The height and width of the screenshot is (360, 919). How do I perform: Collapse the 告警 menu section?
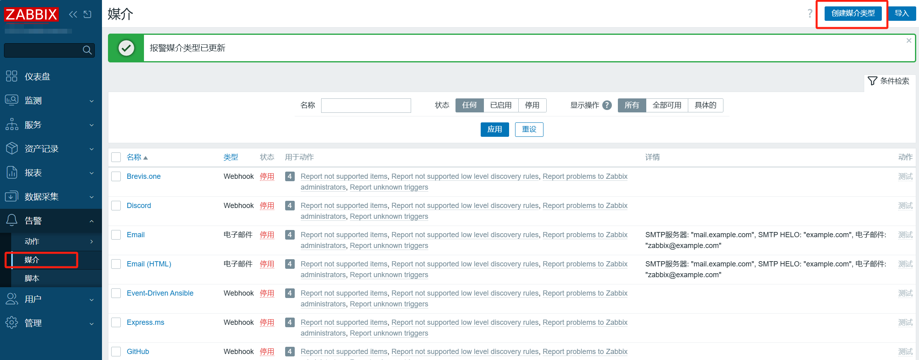point(91,220)
